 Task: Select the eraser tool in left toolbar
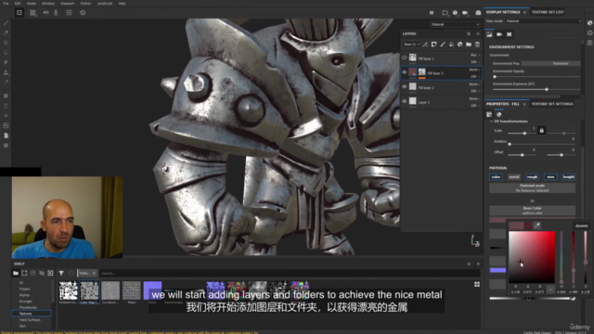[6, 33]
